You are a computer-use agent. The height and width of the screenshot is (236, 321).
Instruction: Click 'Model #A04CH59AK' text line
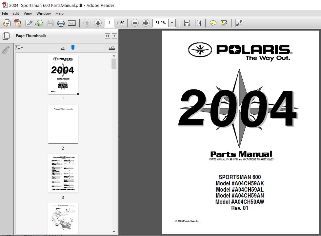tap(240, 183)
